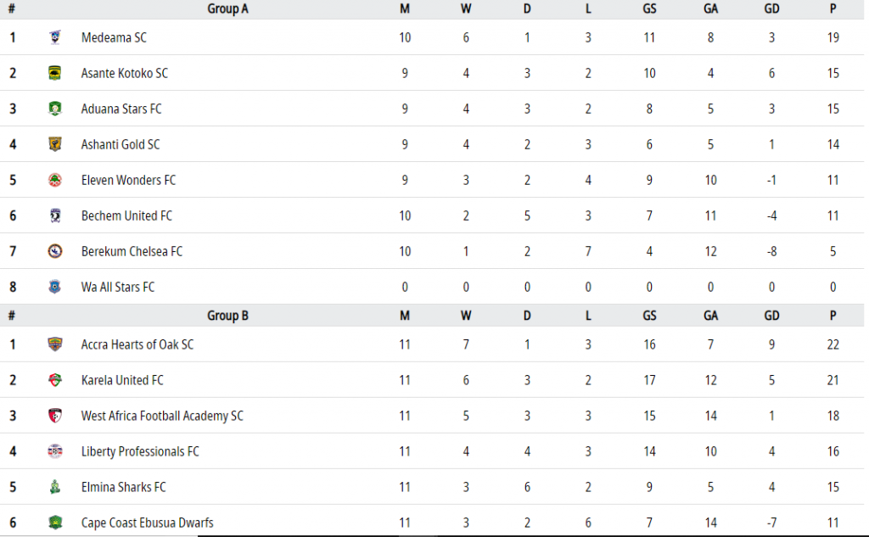Open the Accra Hearts of Oak crest
Viewport: 869px width, 537px height.
point(54,344)
